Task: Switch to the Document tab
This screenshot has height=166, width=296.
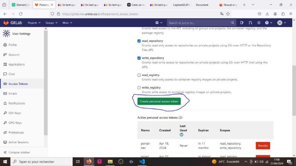Action: pyautogui.click(x=202, y=5)
